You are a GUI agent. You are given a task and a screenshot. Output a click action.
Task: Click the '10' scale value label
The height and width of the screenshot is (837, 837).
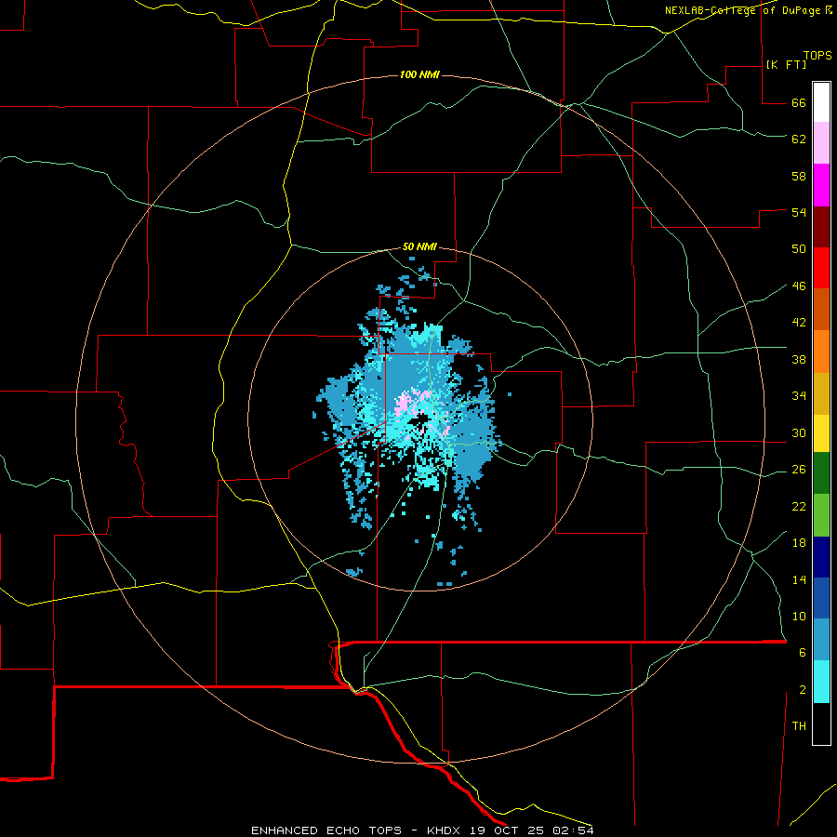[x=799, y=616]
